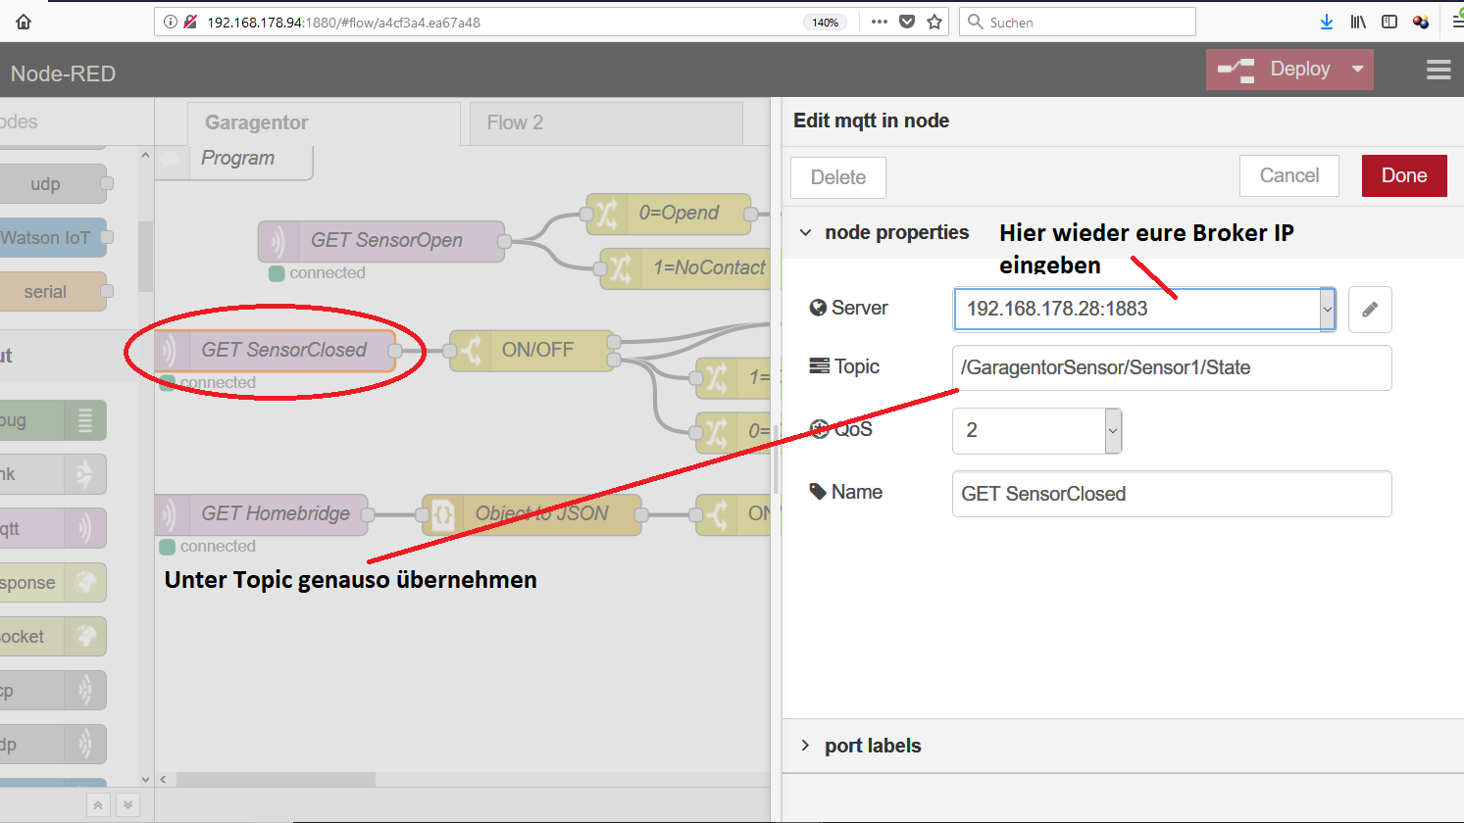Image resolution: width=1464 pixels, height=823 pixels.
Task: Click the pencil icon to edit the server
Action: pos(1370,310)
